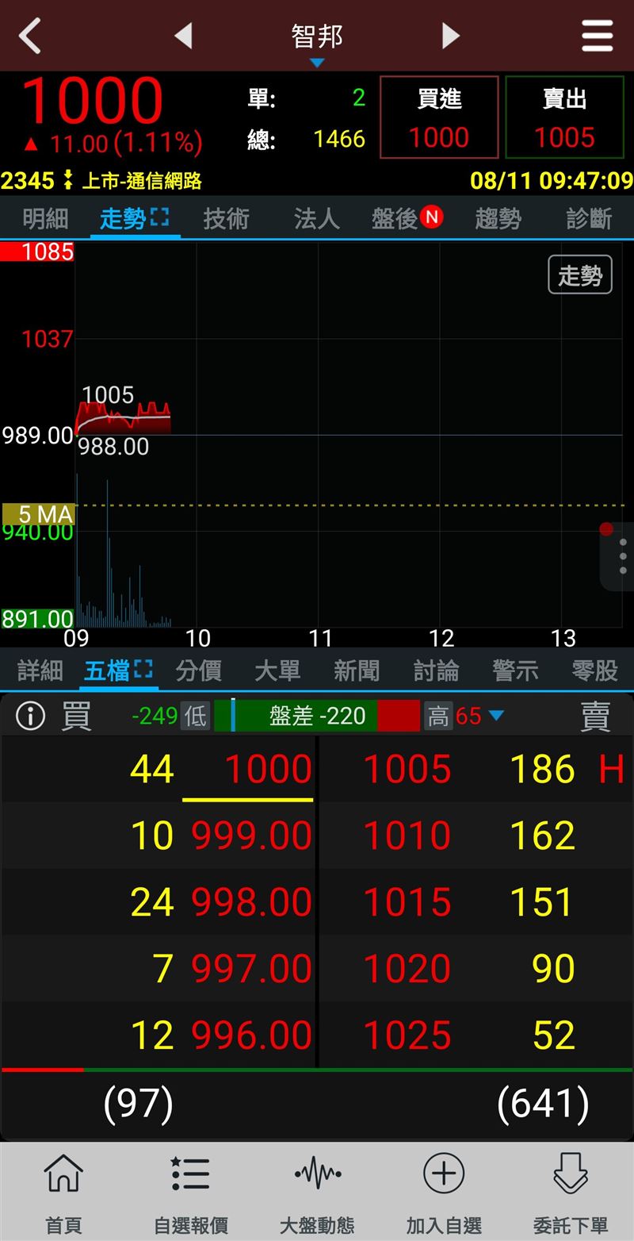The width and height of the screenshot is (634, 1241).
Task: Tap stock code 2345
Action: coord(28,181)
